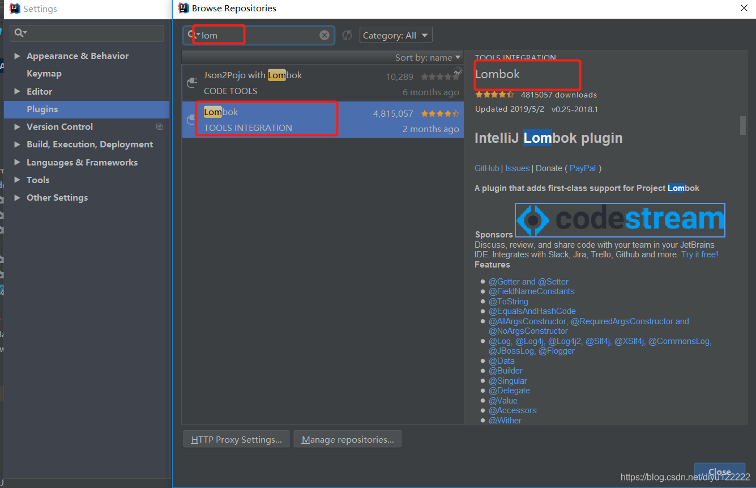The width and height of the screenshot is (756, 488).
Task: Open the @Value feature link
Action: coord(503,401)
